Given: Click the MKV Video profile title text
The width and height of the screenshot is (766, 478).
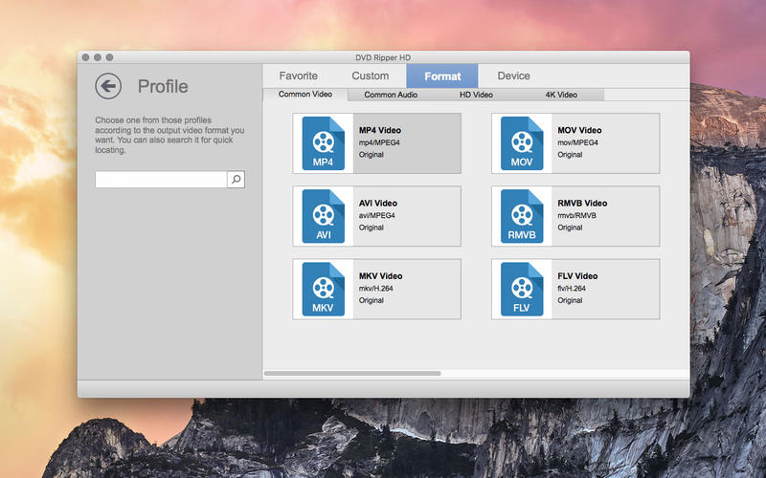Looking at the screenshot, I should tap(380, 276).
